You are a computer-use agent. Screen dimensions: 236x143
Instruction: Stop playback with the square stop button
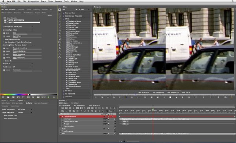tap(170, 97)
